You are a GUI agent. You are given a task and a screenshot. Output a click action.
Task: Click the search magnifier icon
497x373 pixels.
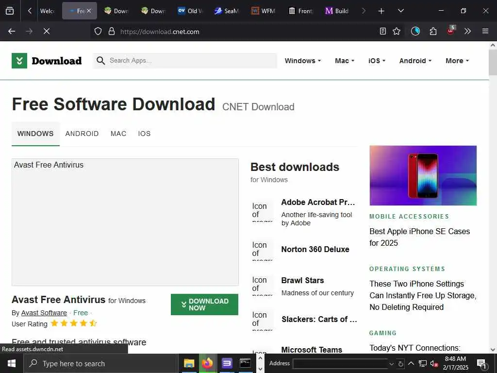100,61
